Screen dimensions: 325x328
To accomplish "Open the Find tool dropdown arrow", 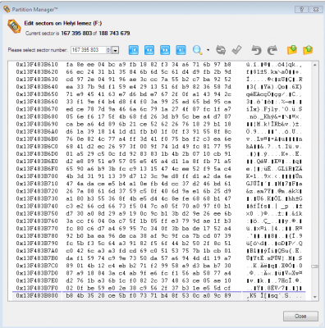I will tap(208, 50).
